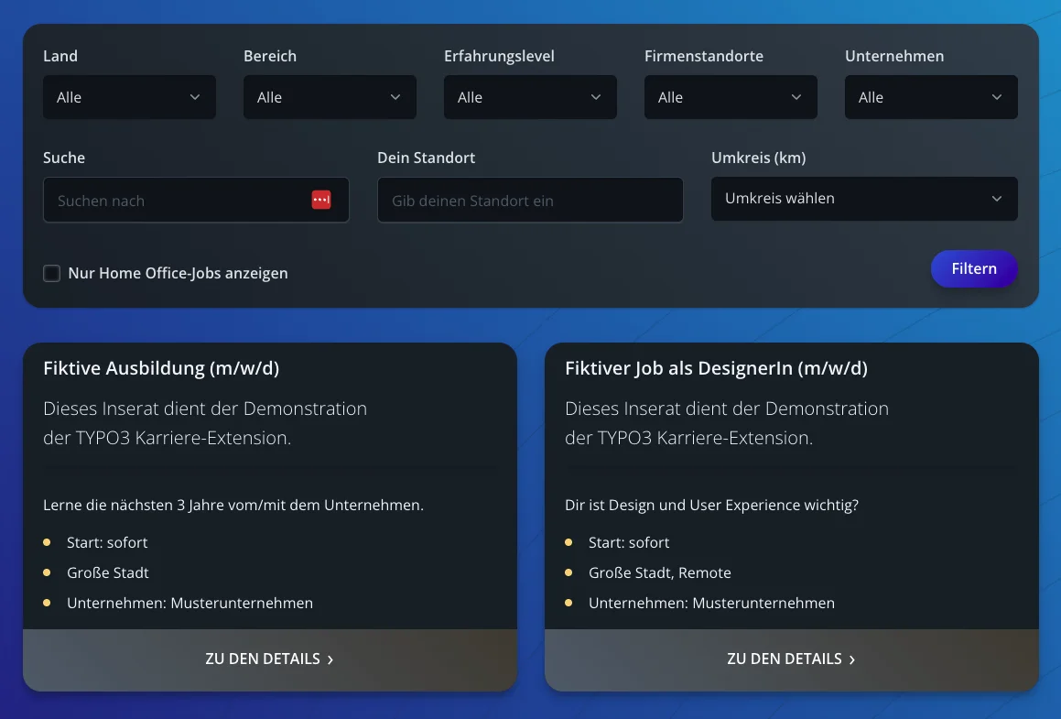Click the Suche label

point(64,158)
